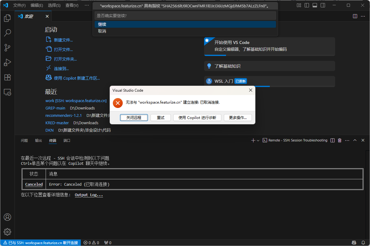Open the Source Control view
The image size is (370, 246).
coord(7,48)
